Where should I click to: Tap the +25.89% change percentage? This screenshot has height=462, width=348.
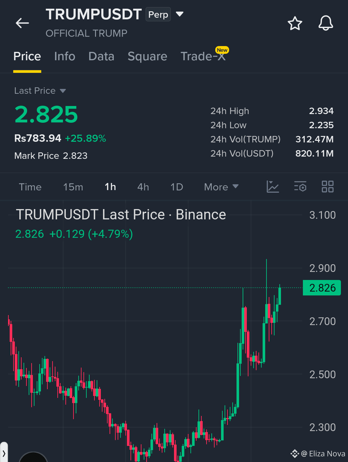click(x=86, y=138)
